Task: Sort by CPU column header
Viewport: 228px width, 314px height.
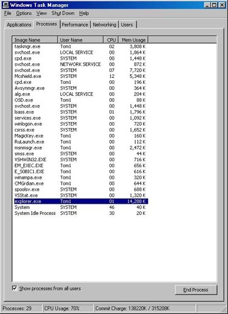Action: 111,40
